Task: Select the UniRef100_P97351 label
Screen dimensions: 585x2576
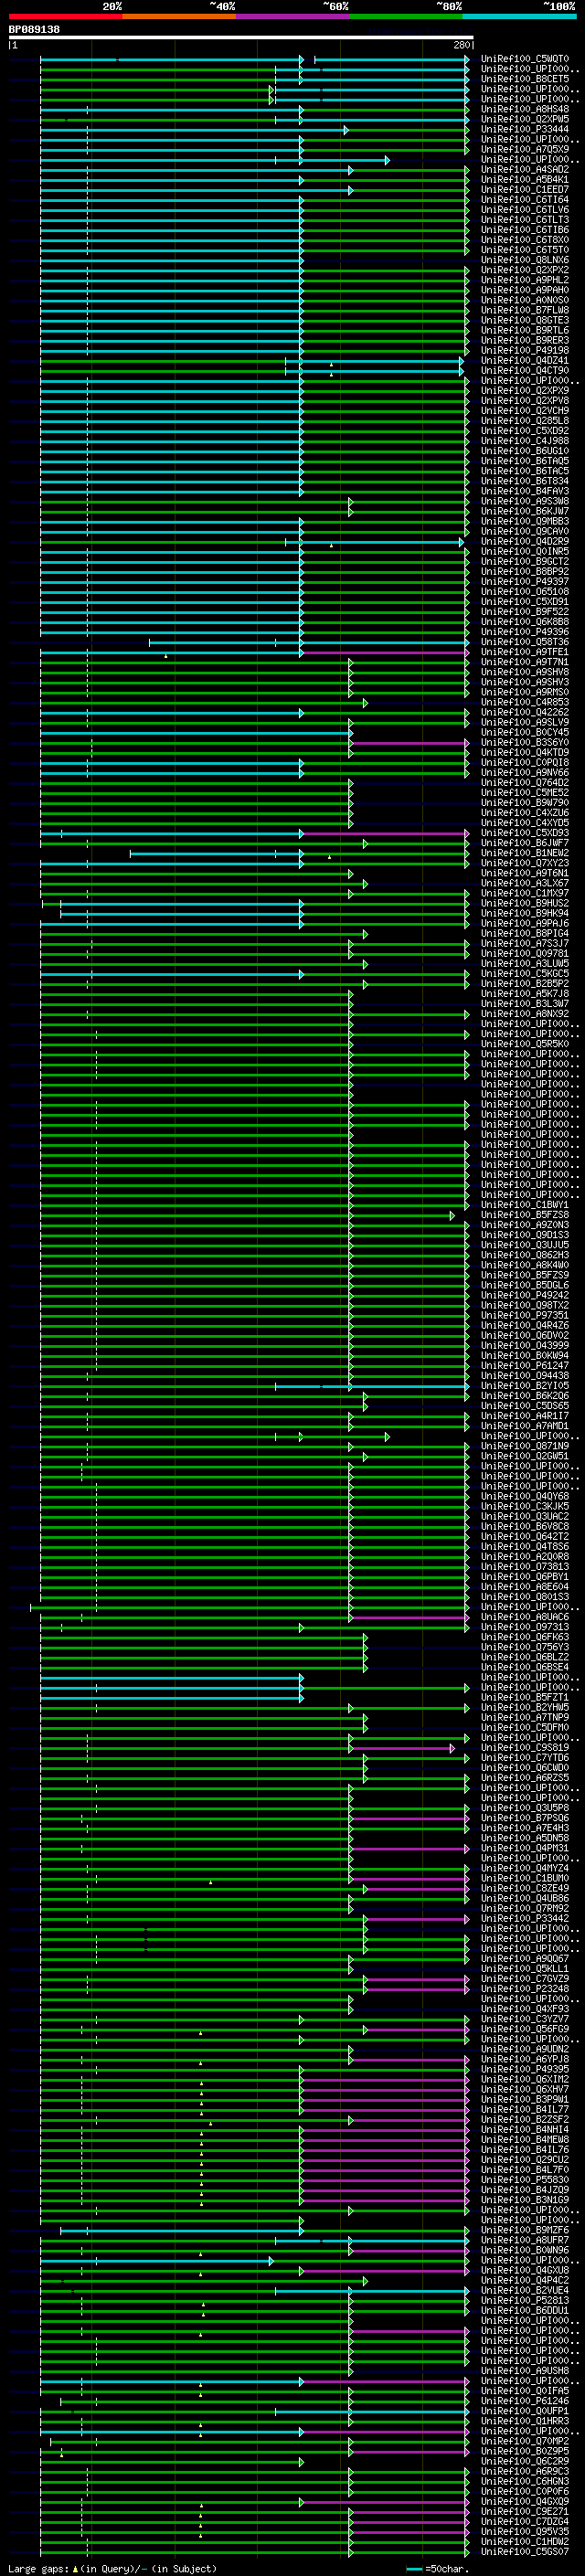Action: coord(524,1316)
